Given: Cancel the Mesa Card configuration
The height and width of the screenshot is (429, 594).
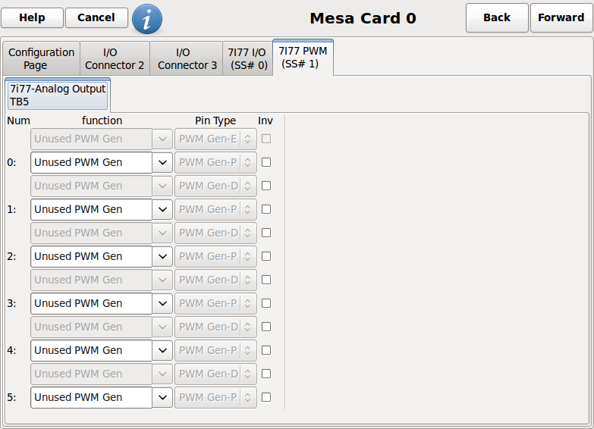Looking at the screenshot, I should [96, 17].
